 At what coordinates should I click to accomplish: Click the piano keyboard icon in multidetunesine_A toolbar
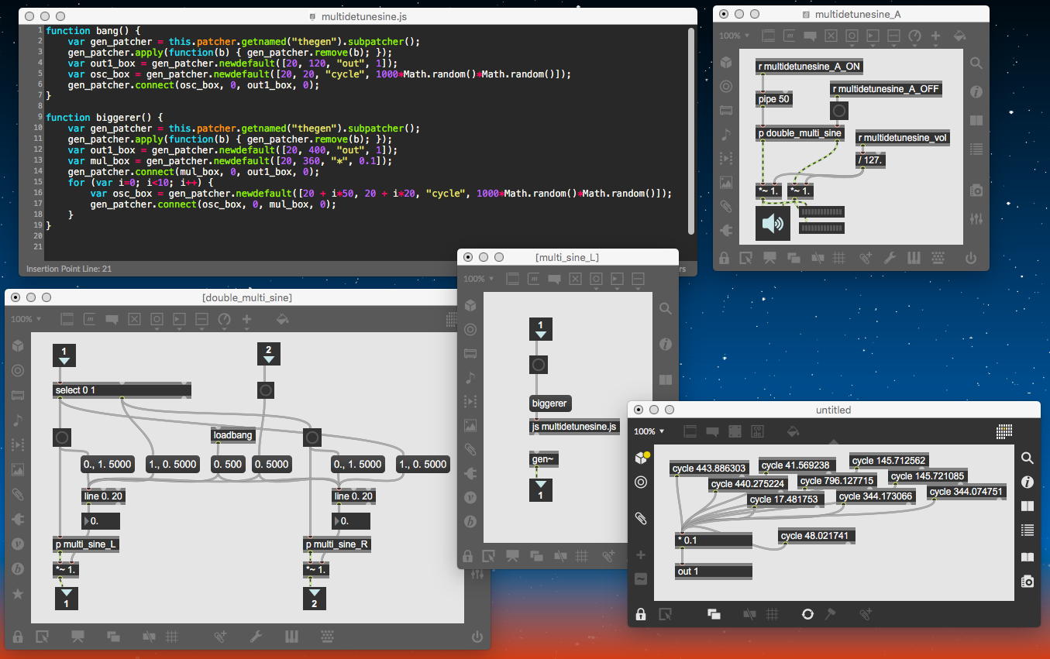(x=914, y=259)
